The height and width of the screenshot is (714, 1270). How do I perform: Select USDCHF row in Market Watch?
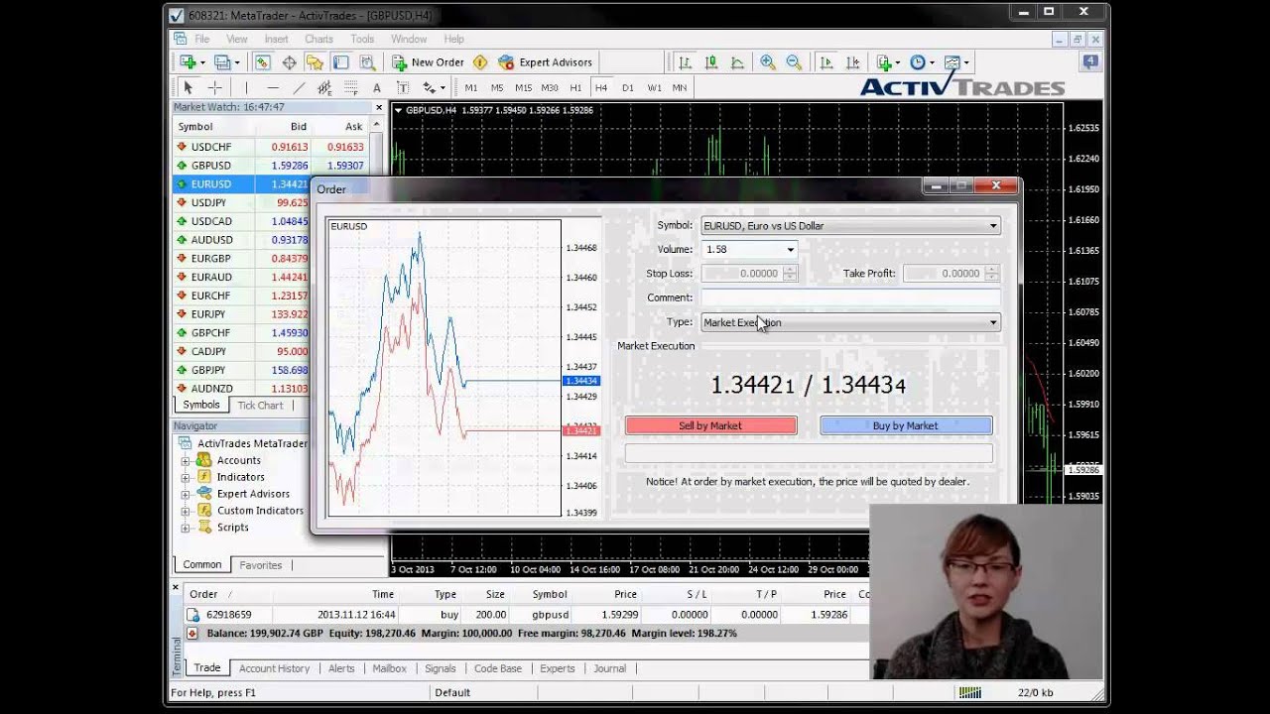click(271, 147)
